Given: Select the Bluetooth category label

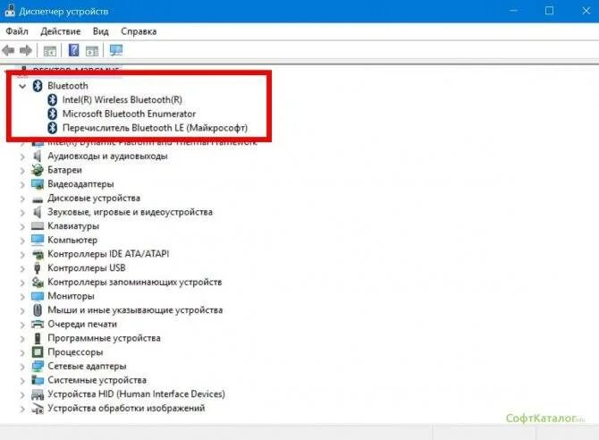Looking at the screenshot, I should [68, 86].
